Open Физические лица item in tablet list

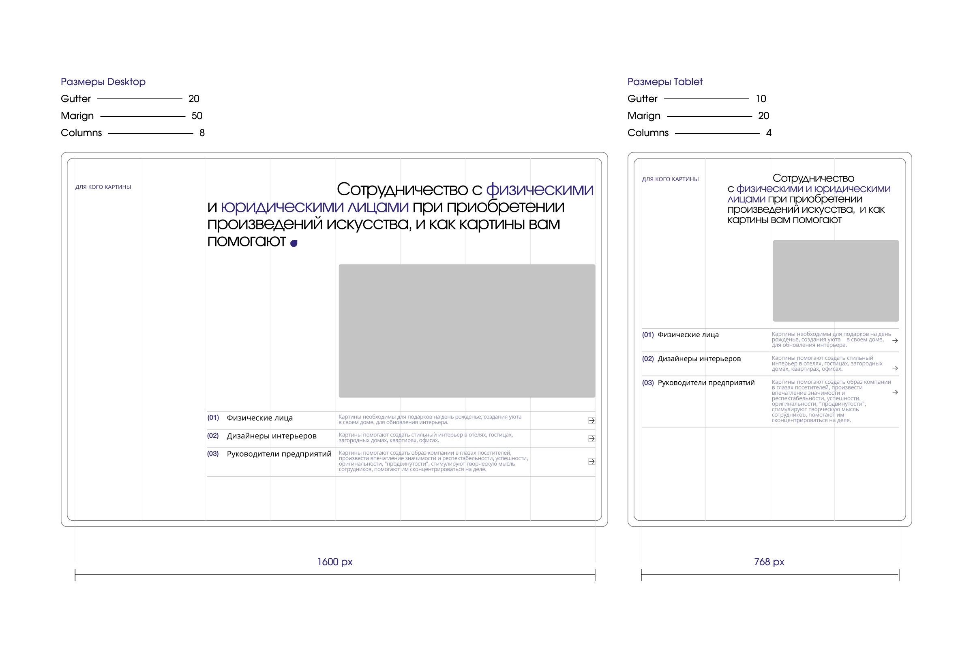tap(688, 335)
